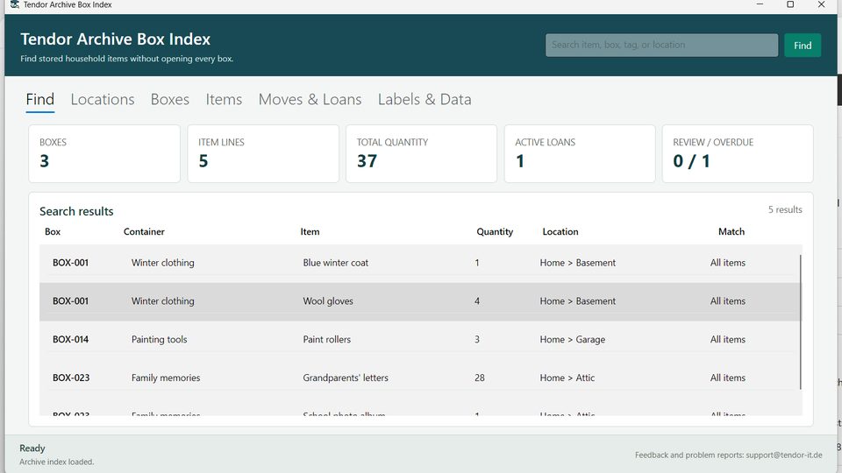This screenshot has height=473, width=842.
Task: Select the Blue winter coat row
Action: pyautogui.click(x=420, y=263)
